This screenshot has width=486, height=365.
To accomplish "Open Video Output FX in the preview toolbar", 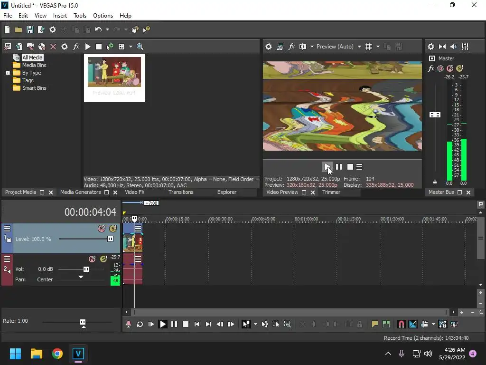I will point(291,47).
